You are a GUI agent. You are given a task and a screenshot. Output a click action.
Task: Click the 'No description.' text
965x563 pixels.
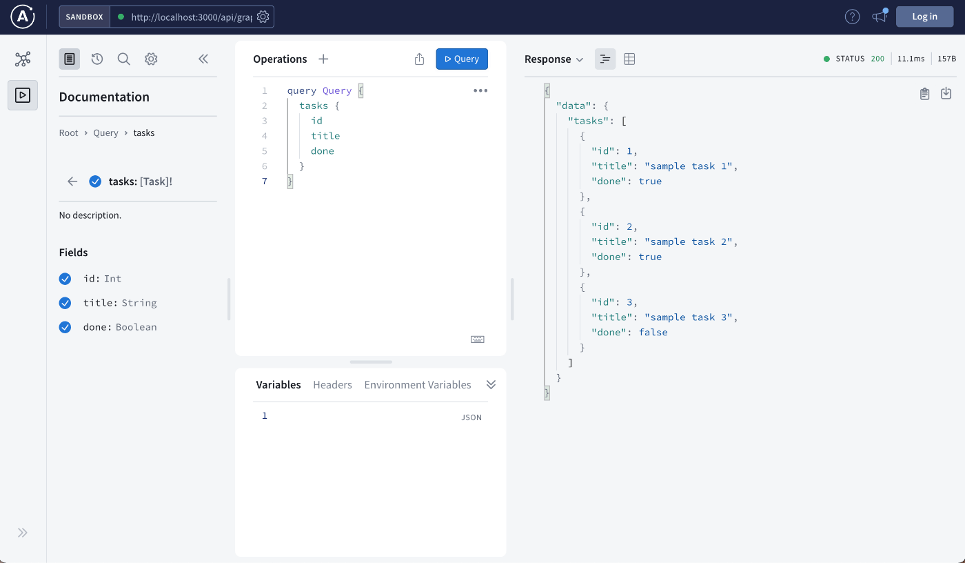90,215
